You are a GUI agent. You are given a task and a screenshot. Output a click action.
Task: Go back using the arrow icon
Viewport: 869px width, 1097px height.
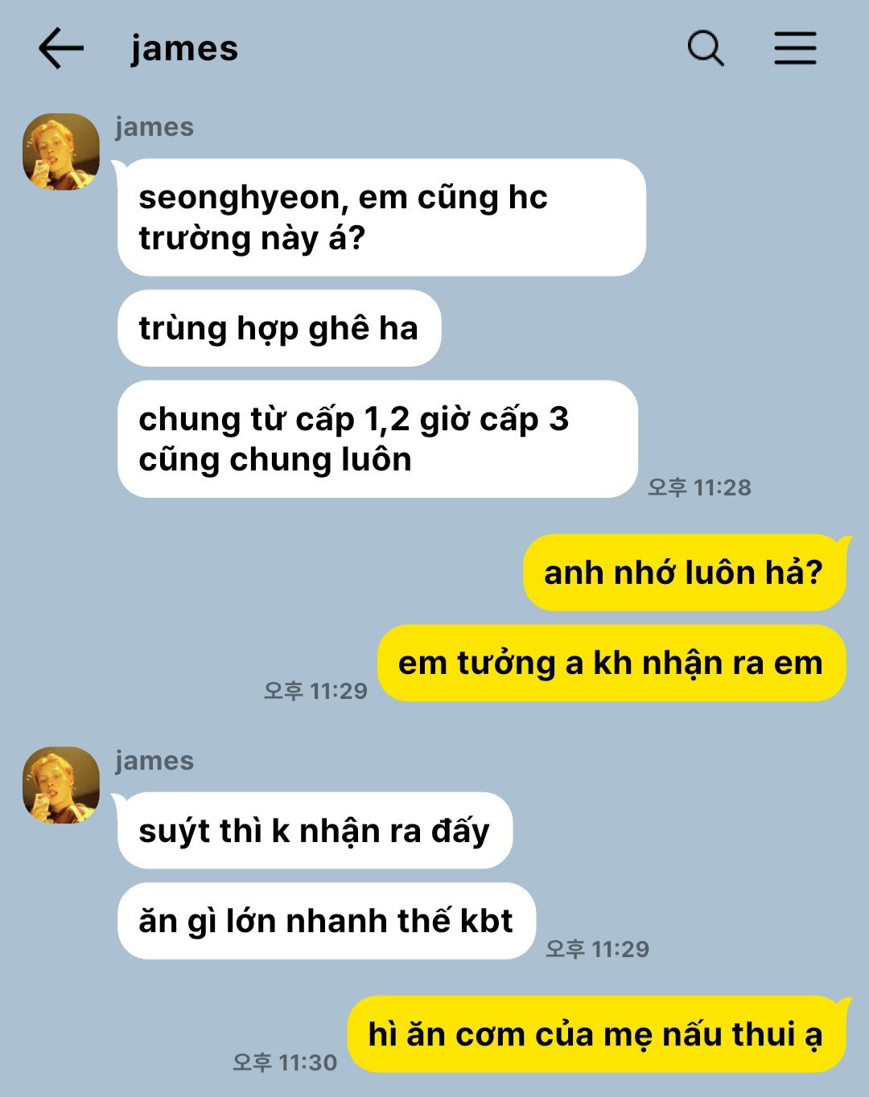(61, 48)
